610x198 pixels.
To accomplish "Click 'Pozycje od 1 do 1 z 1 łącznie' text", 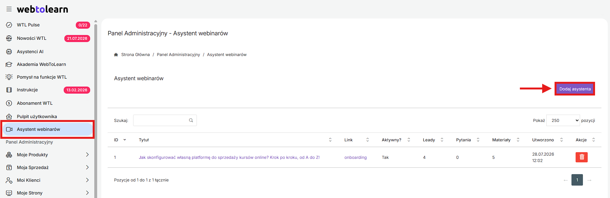I will 141,180.
